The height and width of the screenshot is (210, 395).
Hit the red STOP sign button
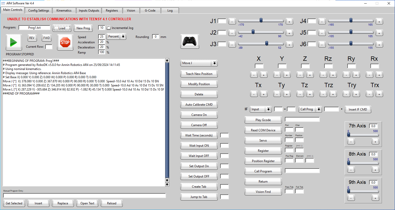pyautogui.click(x=65, y=42)
